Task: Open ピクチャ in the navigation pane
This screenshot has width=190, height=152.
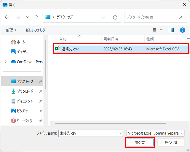Action: point(19,111)
